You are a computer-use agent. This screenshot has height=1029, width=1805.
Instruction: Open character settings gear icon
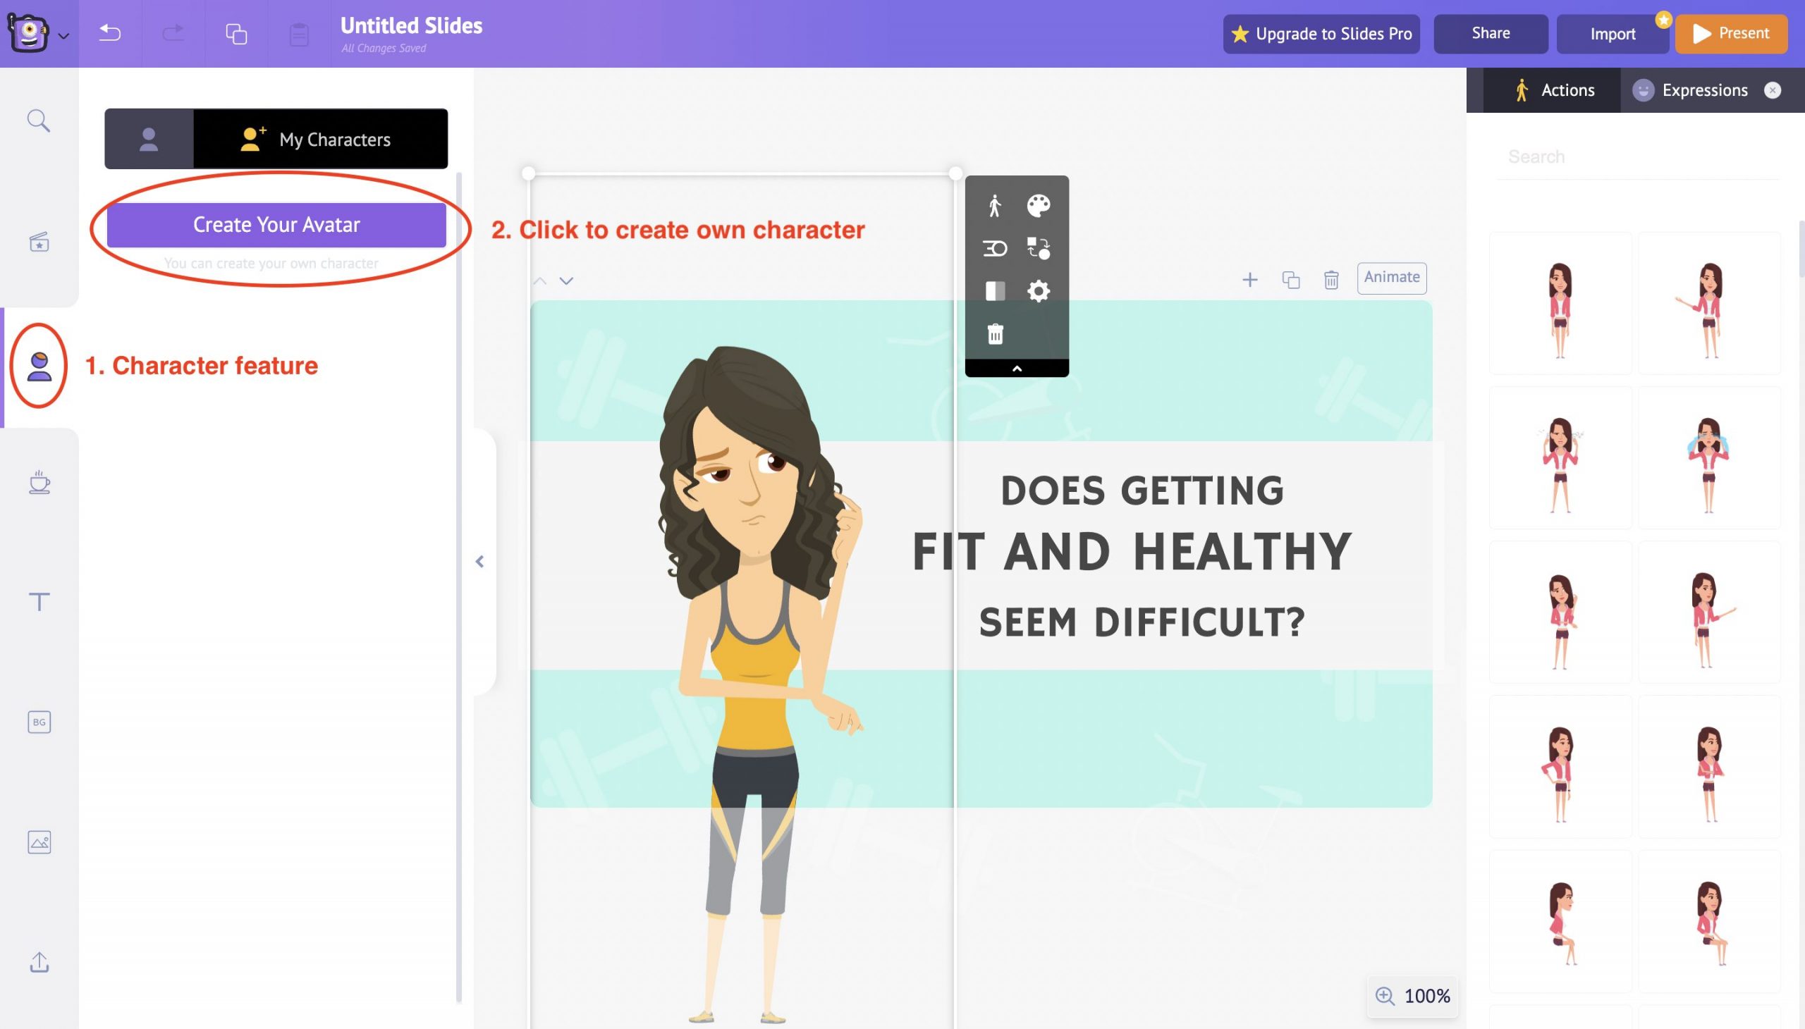click(1038, 291)
